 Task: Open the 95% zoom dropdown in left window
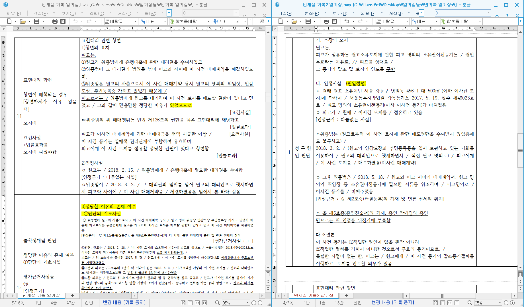247,303
